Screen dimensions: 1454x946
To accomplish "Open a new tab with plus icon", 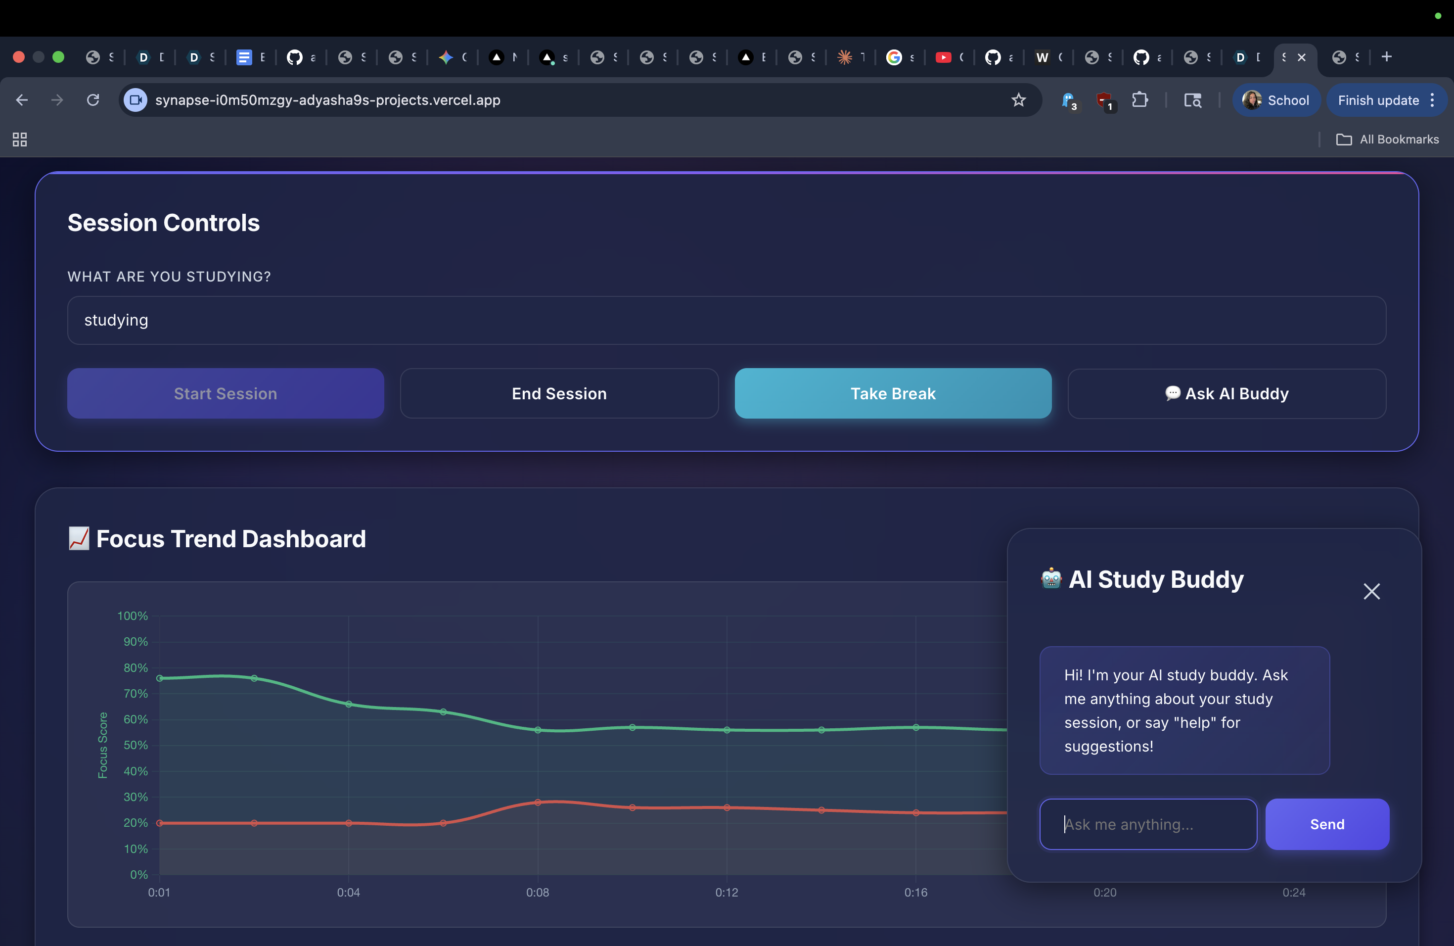I will pyautogui.click(x=1387, y=57).
